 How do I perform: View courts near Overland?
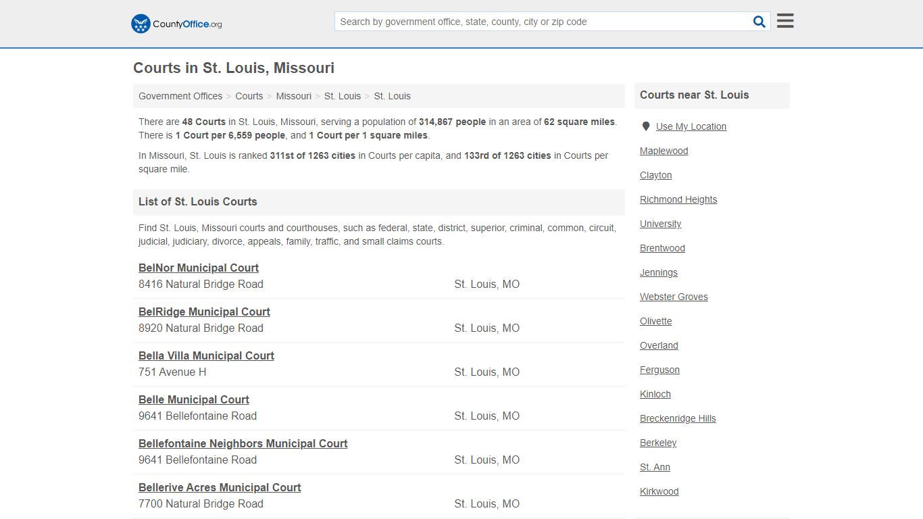659,345
